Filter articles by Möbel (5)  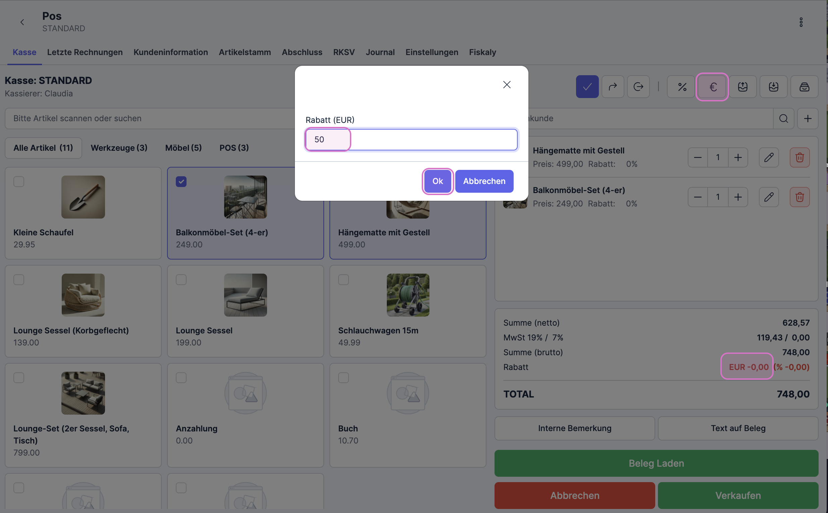(x=183, y=148)
